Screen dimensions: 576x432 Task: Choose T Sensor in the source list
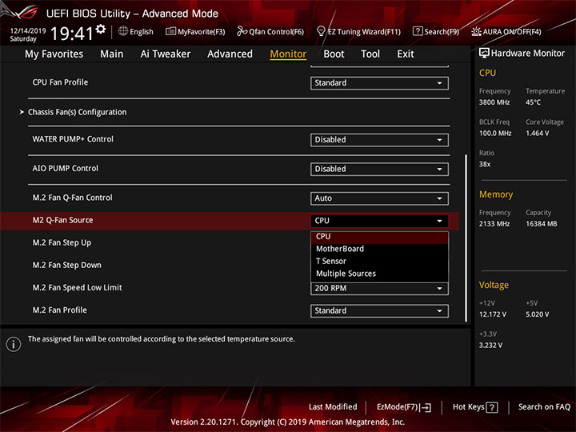click(x=379, y=261)
